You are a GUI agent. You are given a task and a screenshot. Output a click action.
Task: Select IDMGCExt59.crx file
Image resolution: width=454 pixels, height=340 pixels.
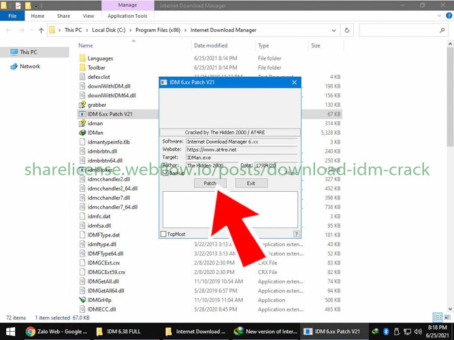(x=106, y=272)
